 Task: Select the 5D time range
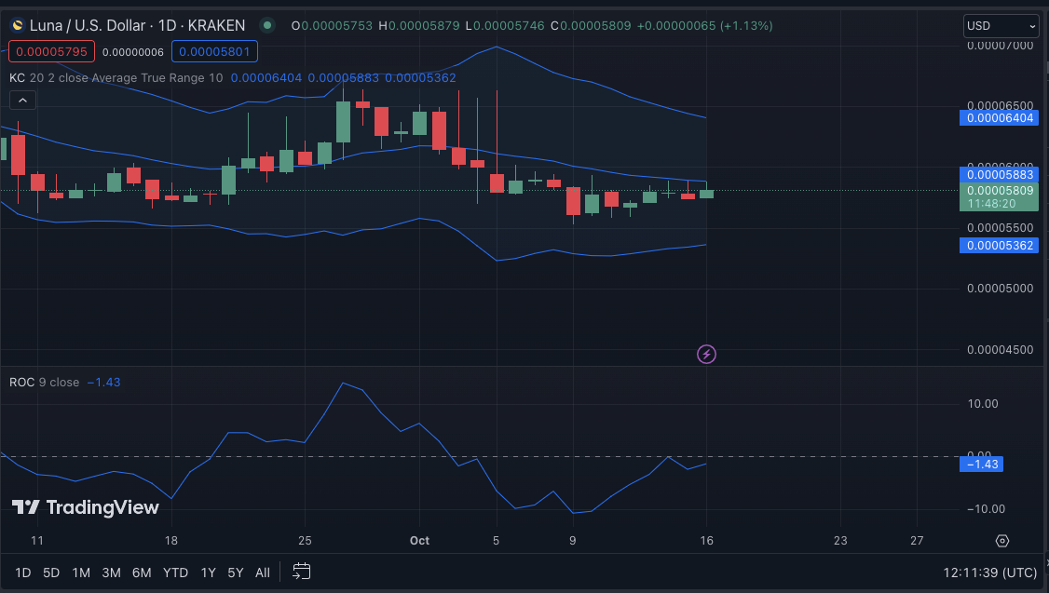51,573
